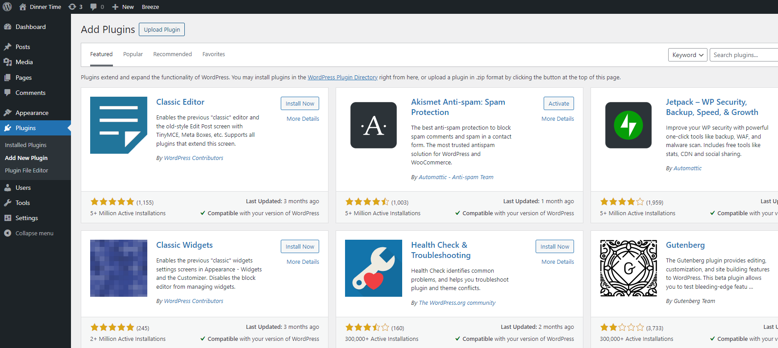The width and height of the screenshot is (778, 348).
Task: Select Add New Plugin submenu item
Action: 26,158
